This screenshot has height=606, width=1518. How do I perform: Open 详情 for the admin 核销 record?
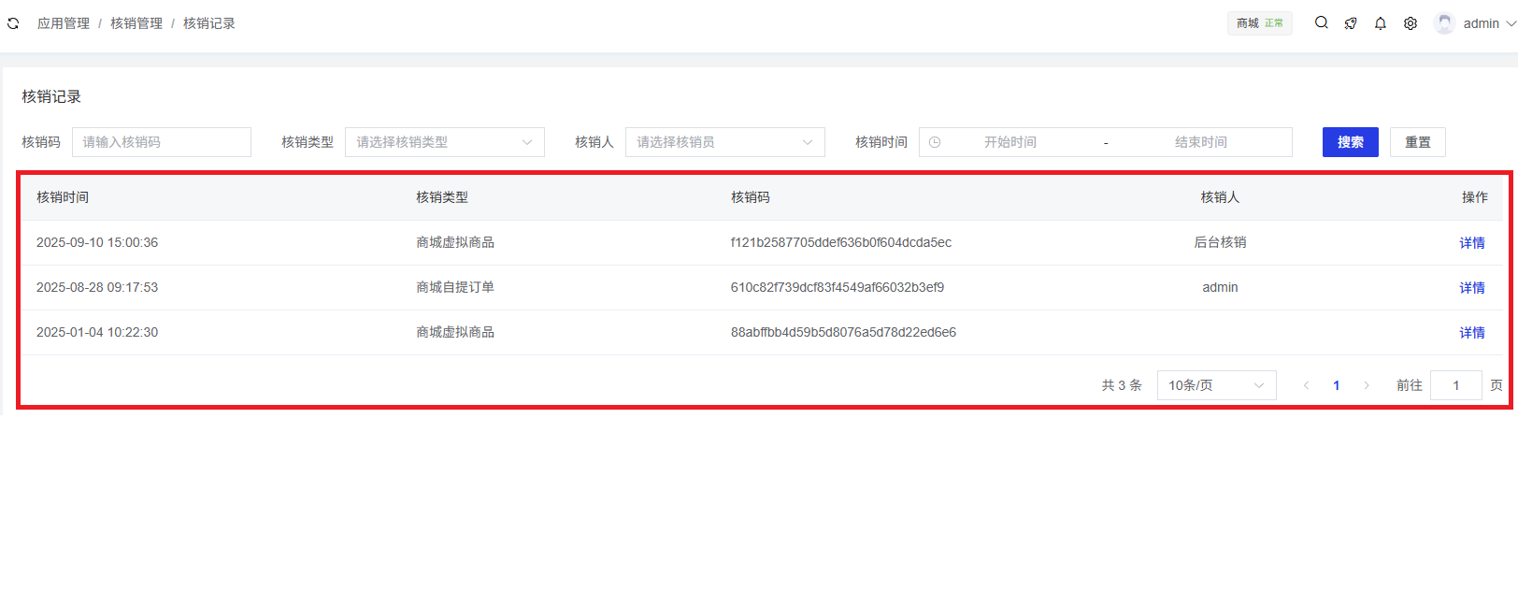click(x=1471, y=288)
